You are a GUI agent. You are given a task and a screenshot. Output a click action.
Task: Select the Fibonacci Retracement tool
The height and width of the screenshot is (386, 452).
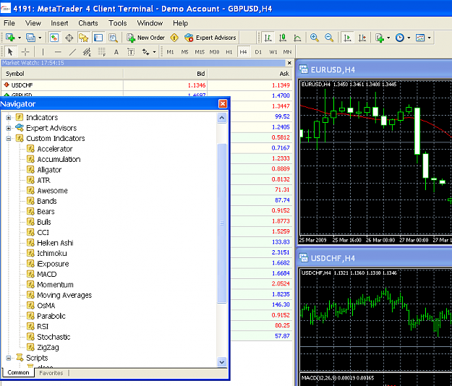tap(101, 52)
